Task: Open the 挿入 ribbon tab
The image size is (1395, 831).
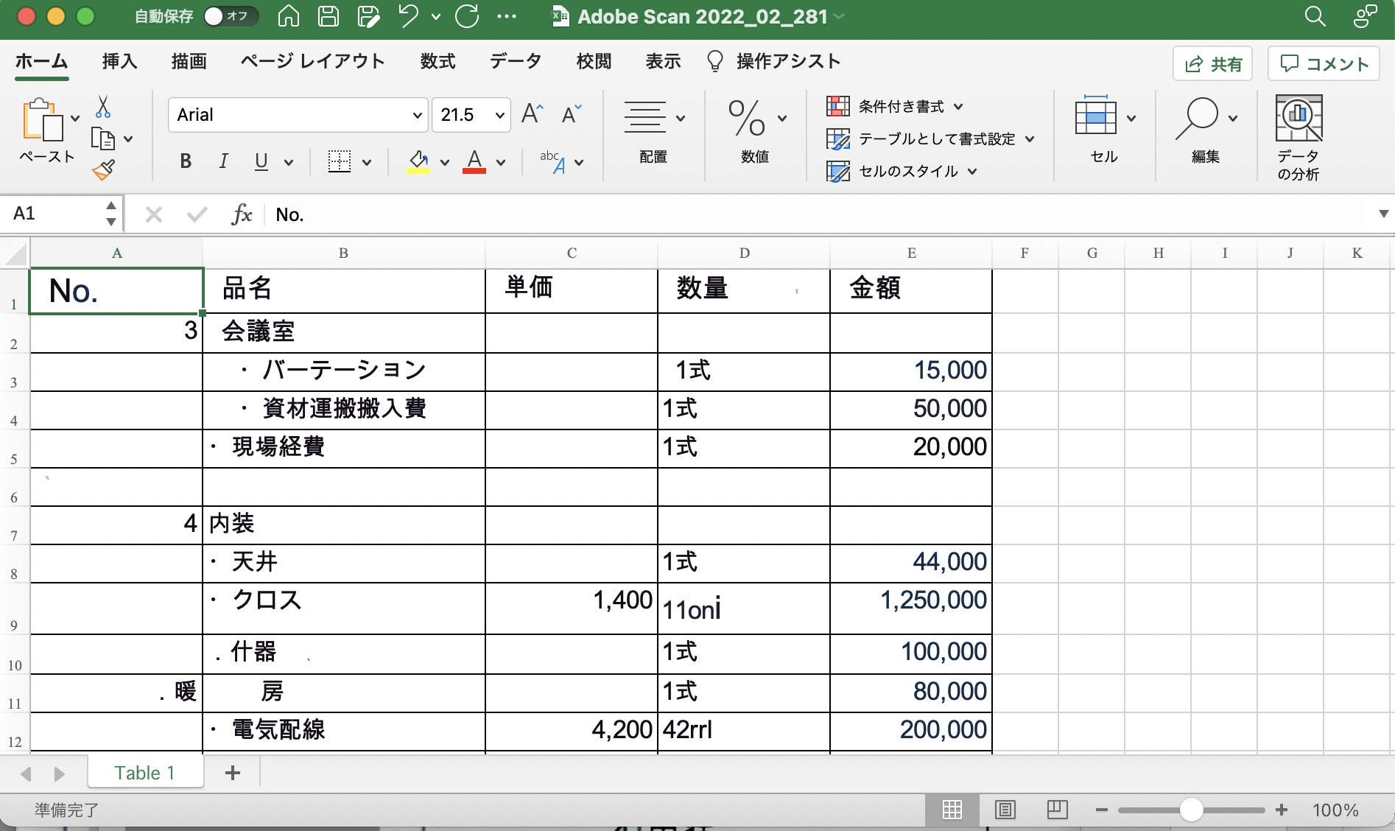Action: pos(119,61)
